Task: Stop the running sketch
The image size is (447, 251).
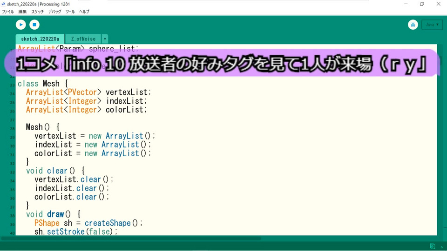Action: 34,25
